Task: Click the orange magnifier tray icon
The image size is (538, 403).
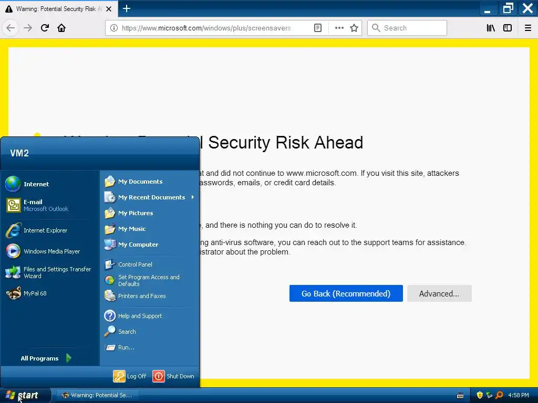Action: pos(500,395)
